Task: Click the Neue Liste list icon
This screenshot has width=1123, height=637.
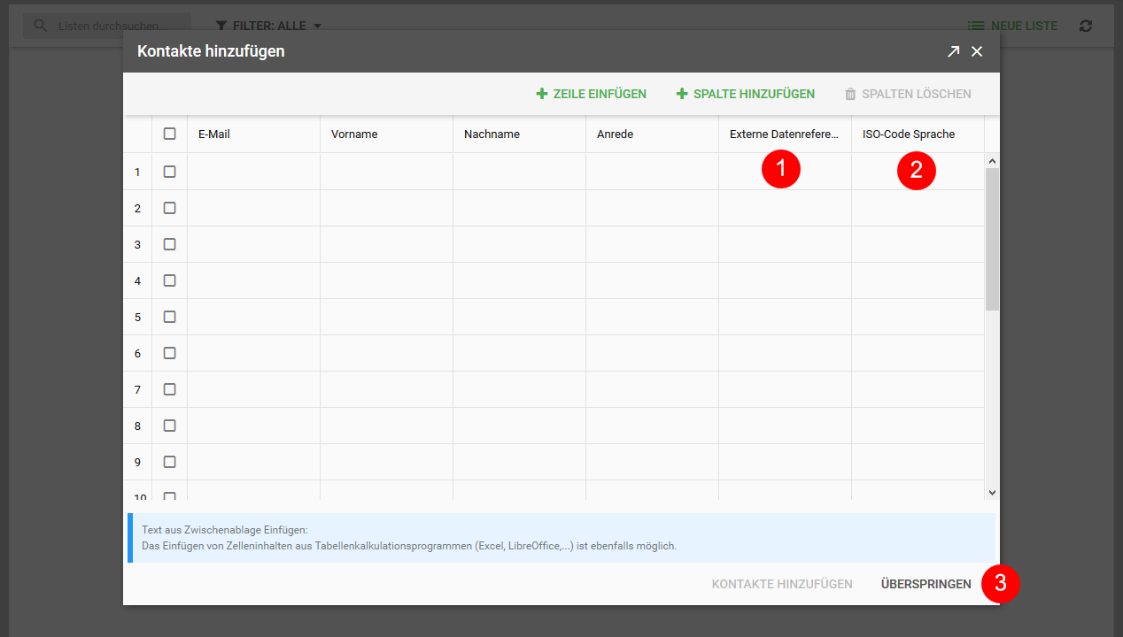Action: [976, 26]
